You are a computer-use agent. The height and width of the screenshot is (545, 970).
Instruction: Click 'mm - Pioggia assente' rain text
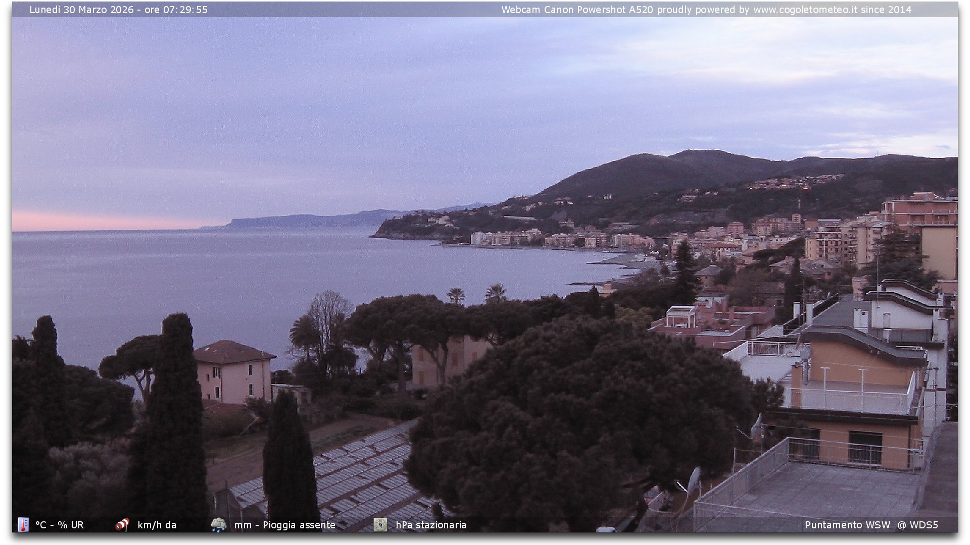(x=284, y=525)
